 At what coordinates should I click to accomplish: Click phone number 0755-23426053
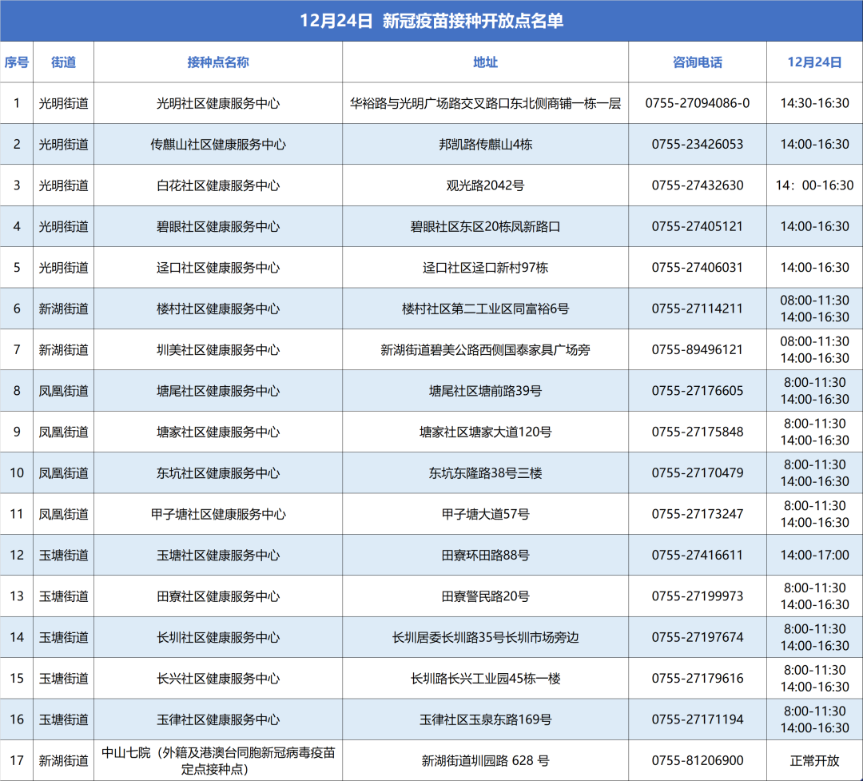pyautogui.click(x=697, y=145)
